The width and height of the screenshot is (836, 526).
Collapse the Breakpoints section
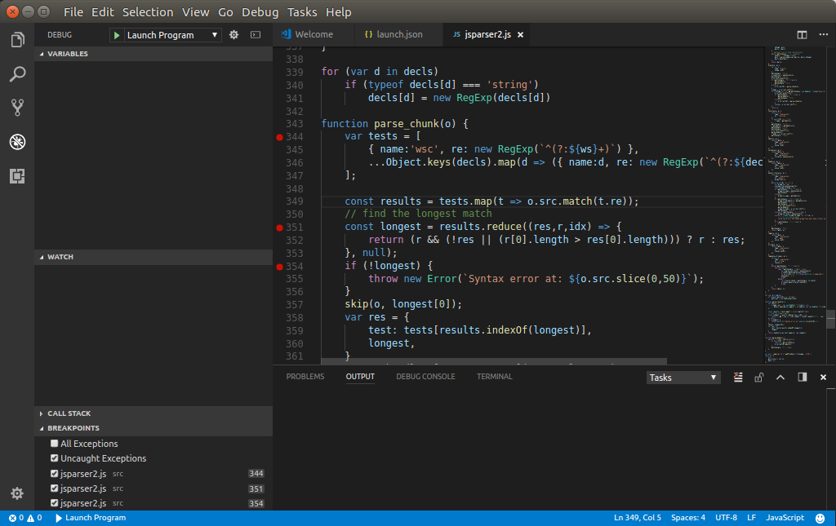[x=41, y=427]
